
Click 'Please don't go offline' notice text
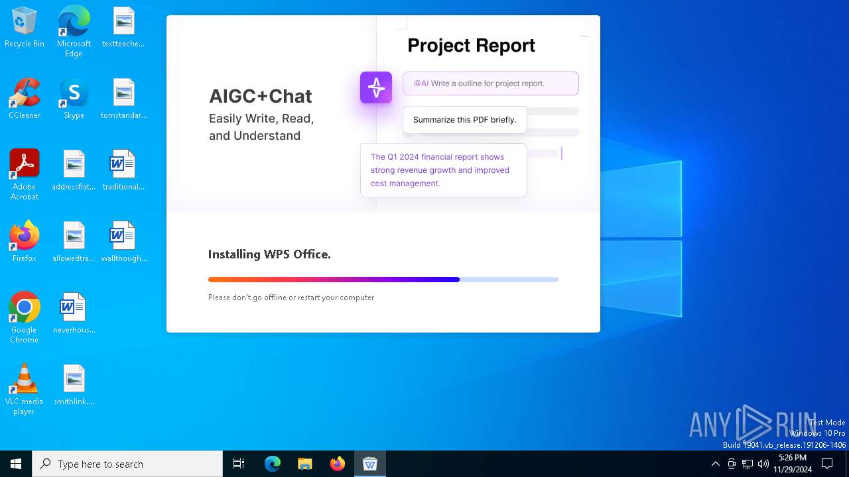(291, 297)
